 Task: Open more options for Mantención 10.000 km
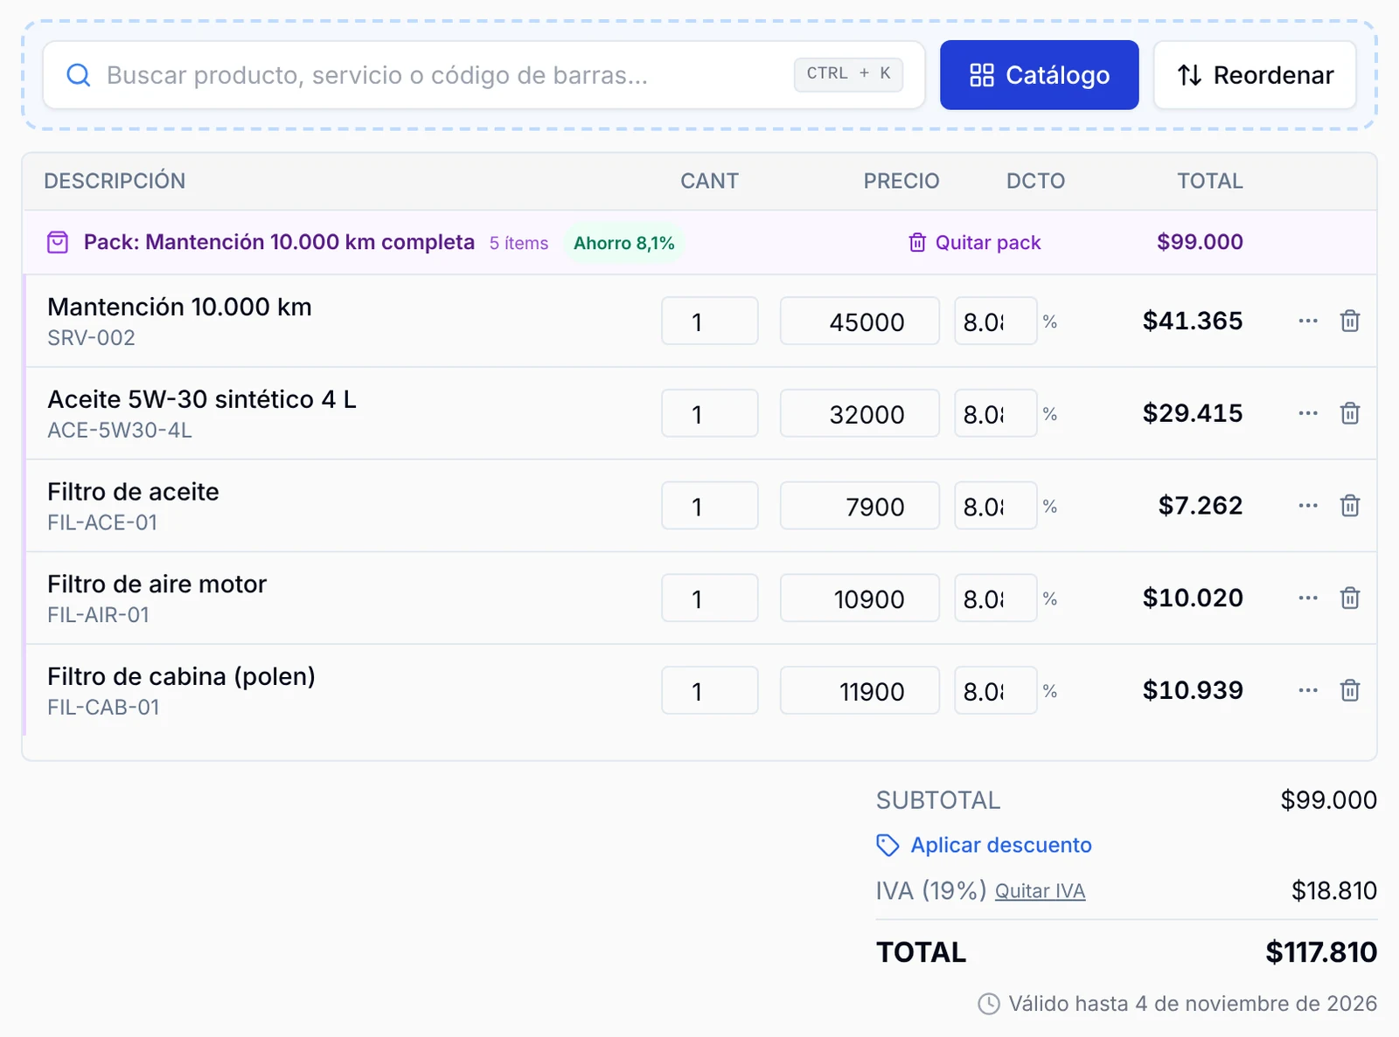(x=1308, y=321)
